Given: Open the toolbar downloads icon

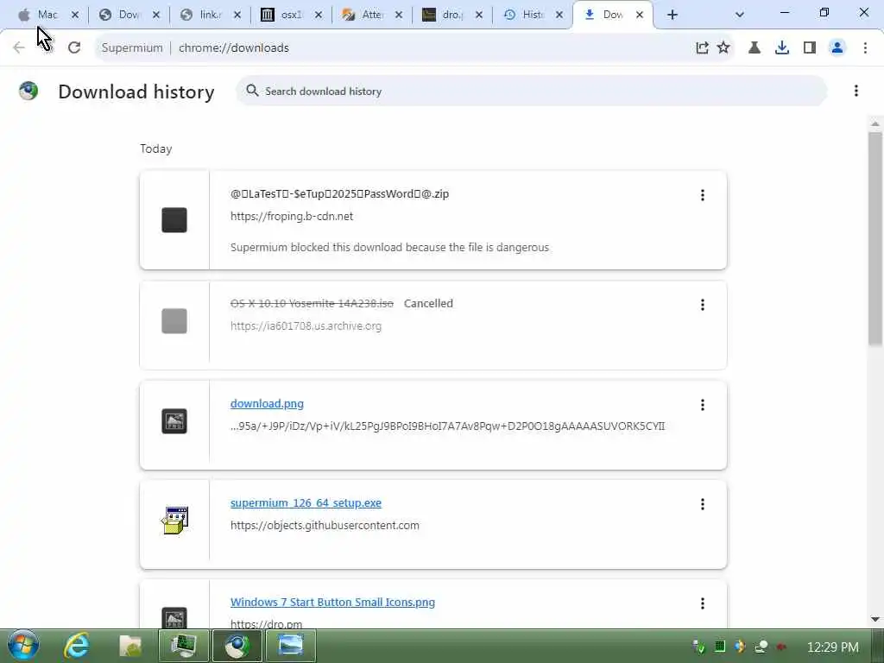Looking at the screenshot, I should (x=782, y=48).
